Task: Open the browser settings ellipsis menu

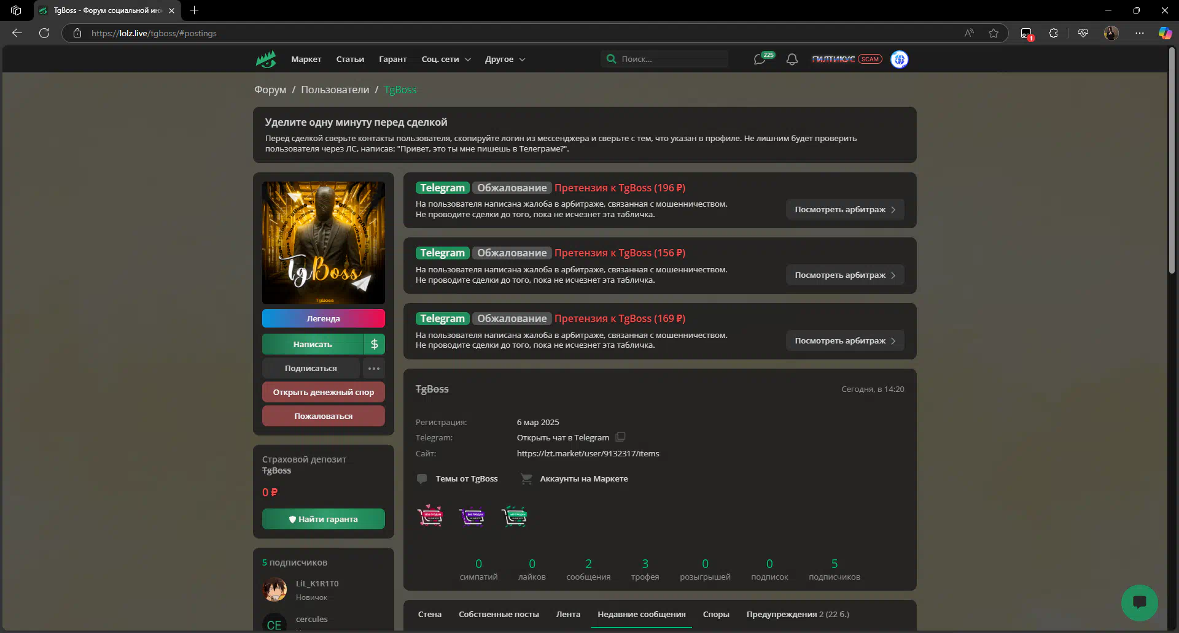Action: [1140, 33]
